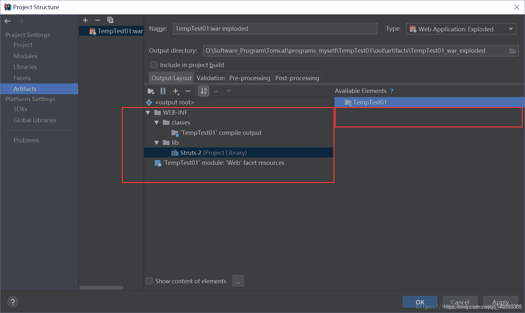
Task: Remove selected element from output layout
Action: coord(188,91)
